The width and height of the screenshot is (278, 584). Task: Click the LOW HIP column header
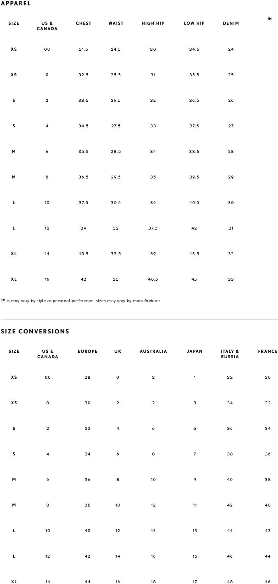194,23
